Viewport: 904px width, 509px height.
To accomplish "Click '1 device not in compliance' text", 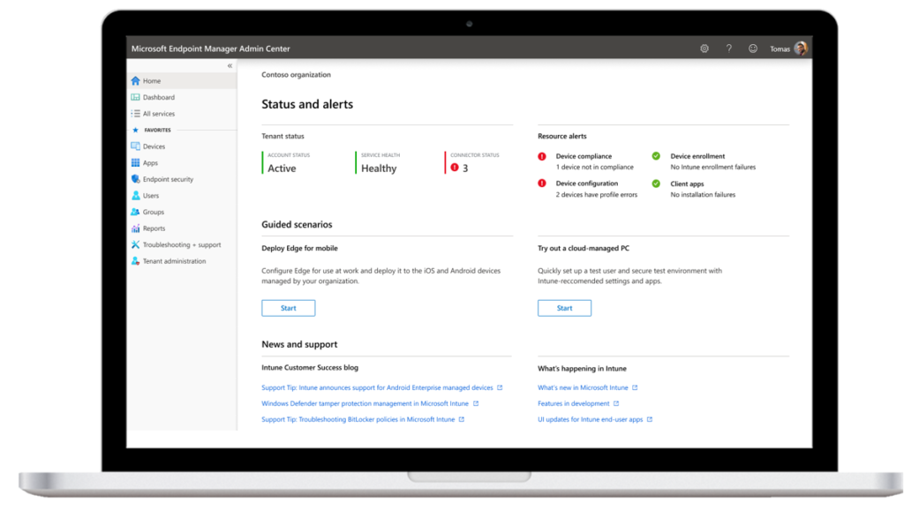I will point(594,167).
